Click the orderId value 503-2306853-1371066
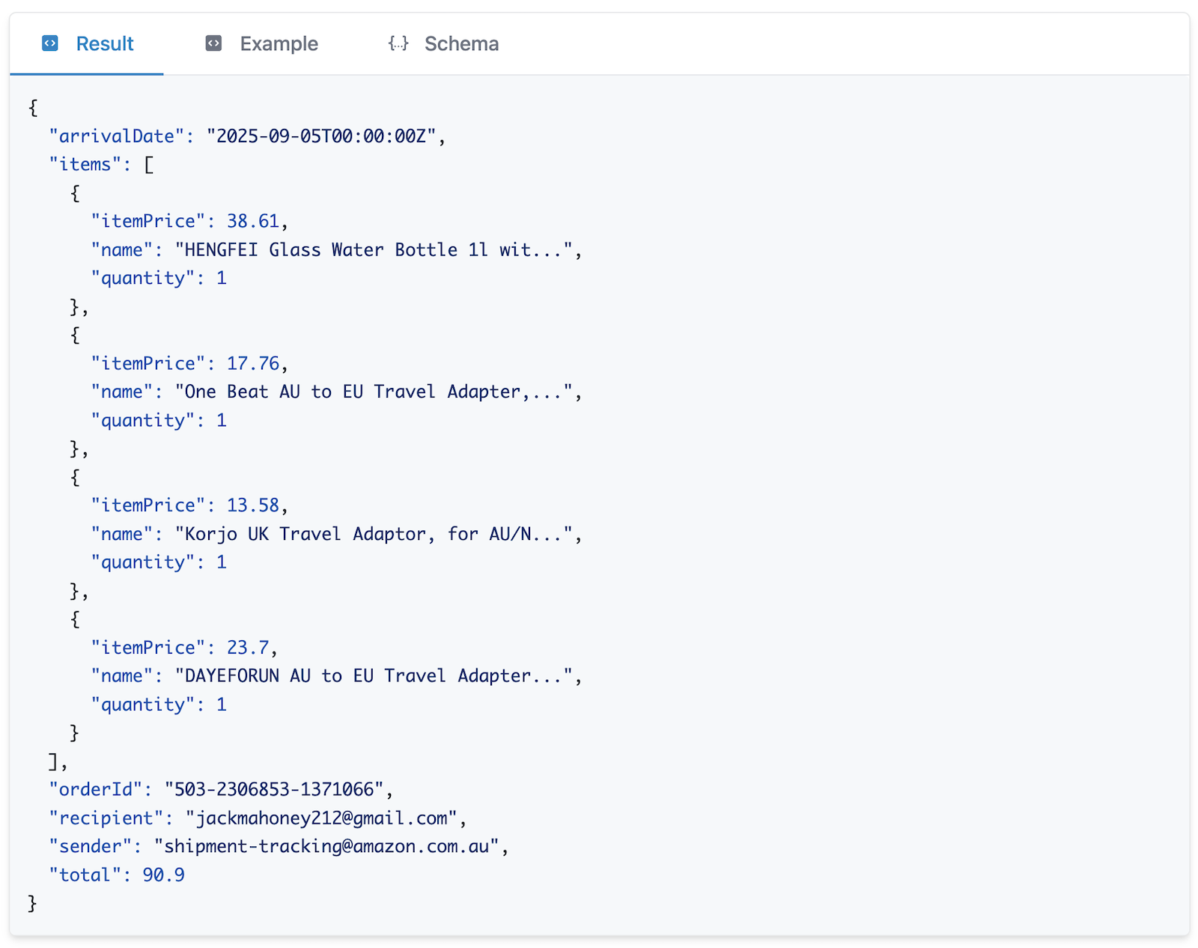This screenshot has width=1198, height=948. click(x=274, y=790)
